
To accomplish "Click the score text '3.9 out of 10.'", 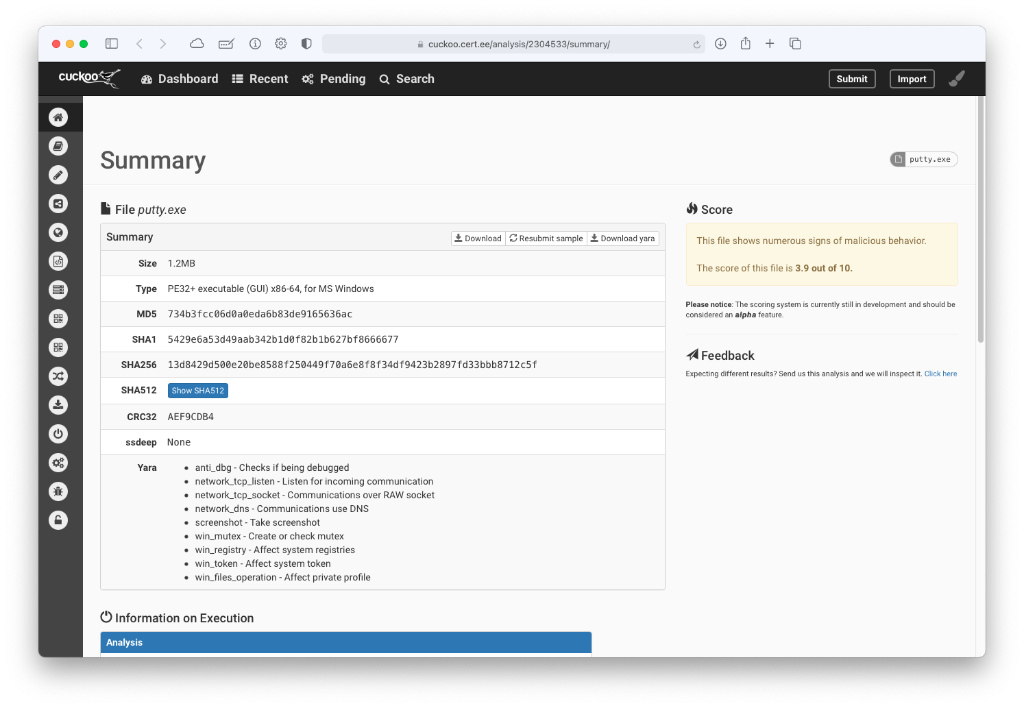I will (x=824, y=268).
